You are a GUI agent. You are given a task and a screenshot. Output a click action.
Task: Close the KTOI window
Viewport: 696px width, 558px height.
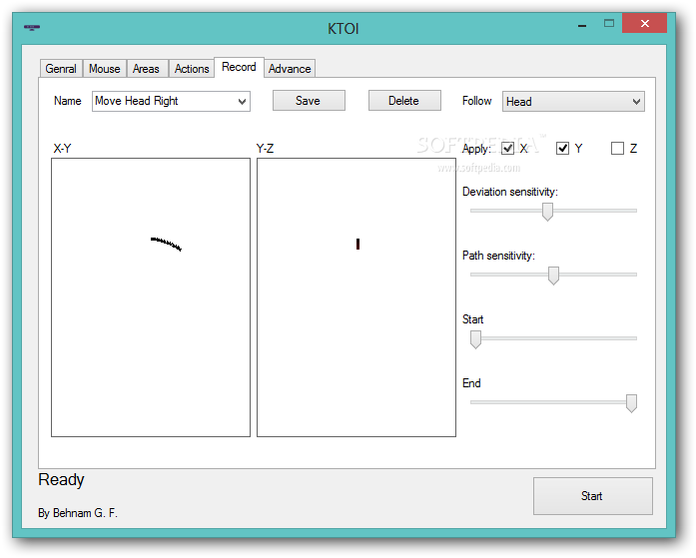click(x=644, y=24)
